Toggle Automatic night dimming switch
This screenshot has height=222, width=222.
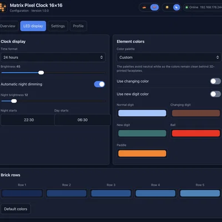99,84
